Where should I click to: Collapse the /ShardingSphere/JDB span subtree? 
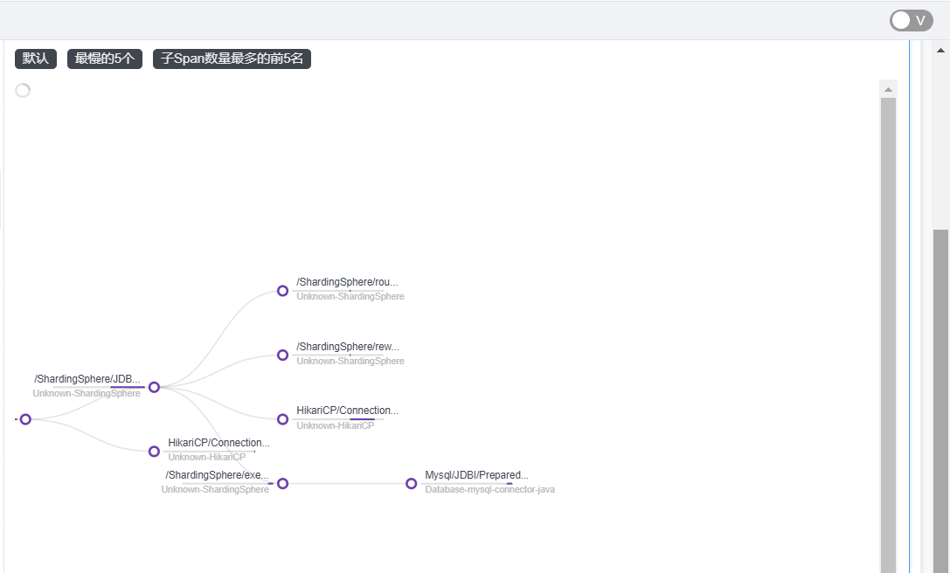point(154,386)
